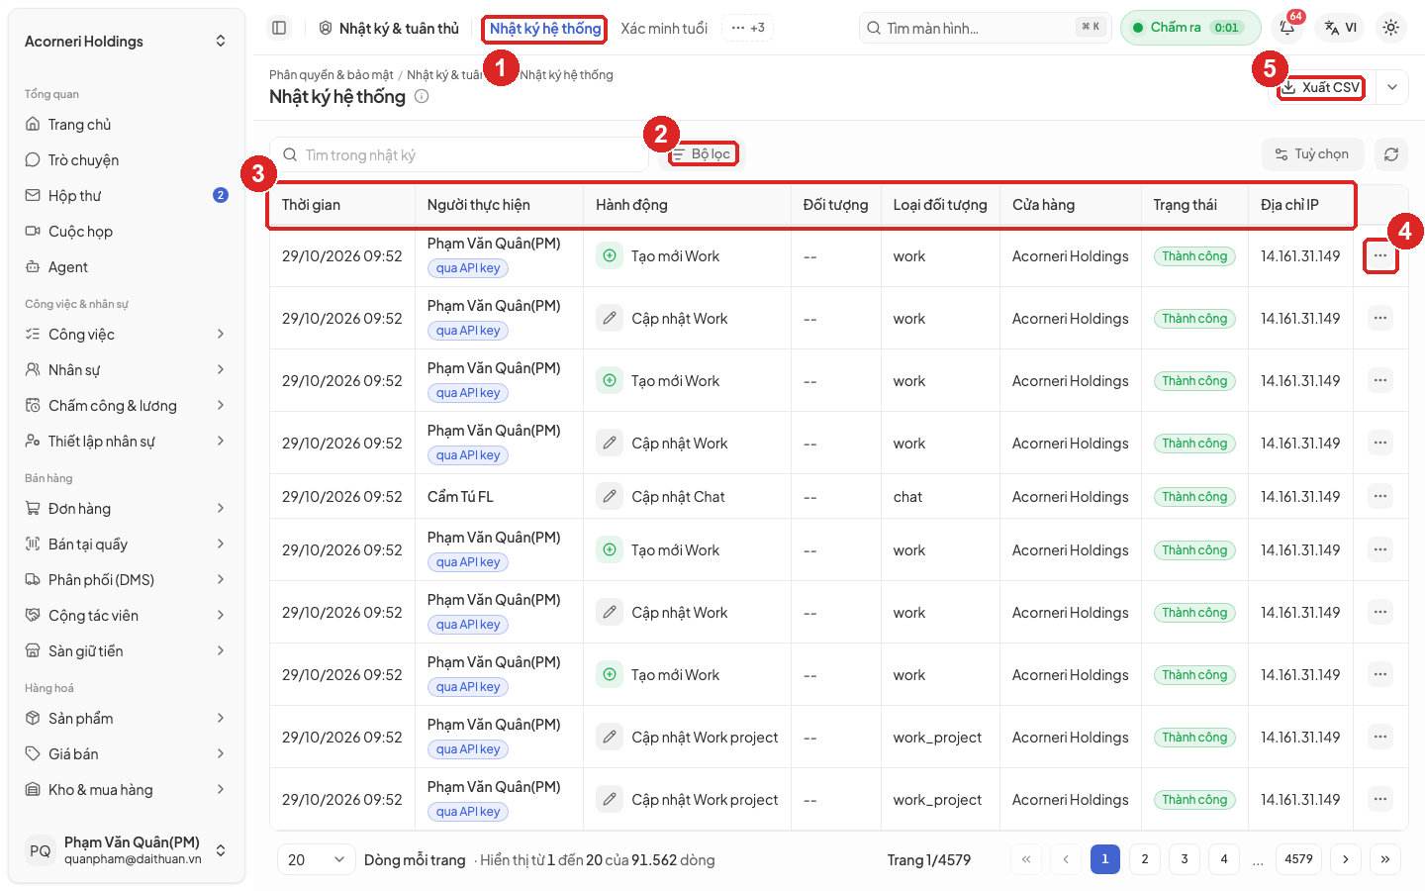Click the edit icon in the Cập nhật Chat row
1425x891 pixels.
pos(610,496)
